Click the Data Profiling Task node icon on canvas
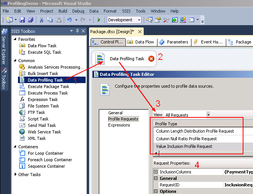The width and height of the screenshot is (253, 194). point(101,59)
